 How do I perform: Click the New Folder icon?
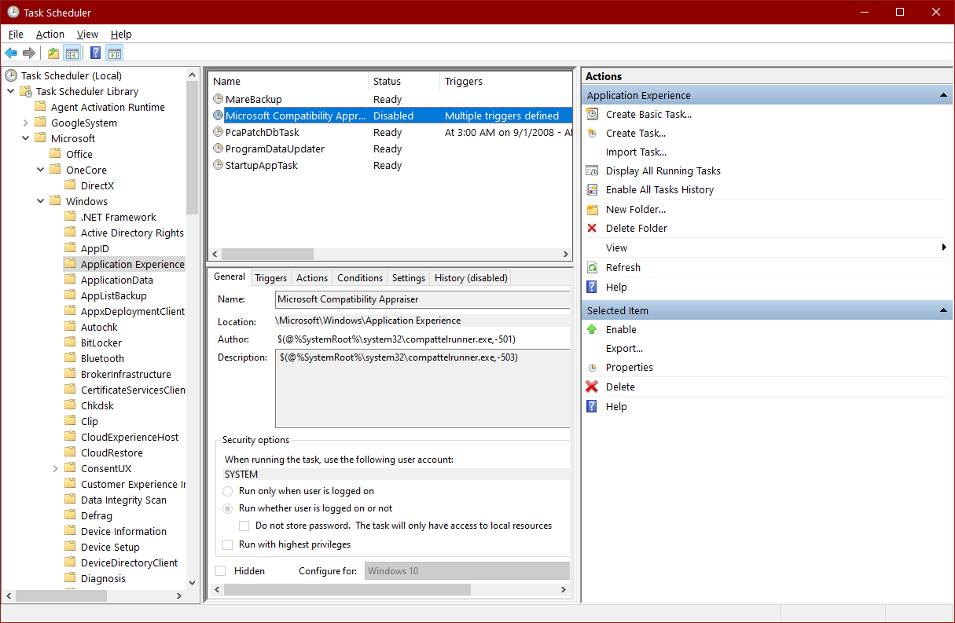point(593,209)
